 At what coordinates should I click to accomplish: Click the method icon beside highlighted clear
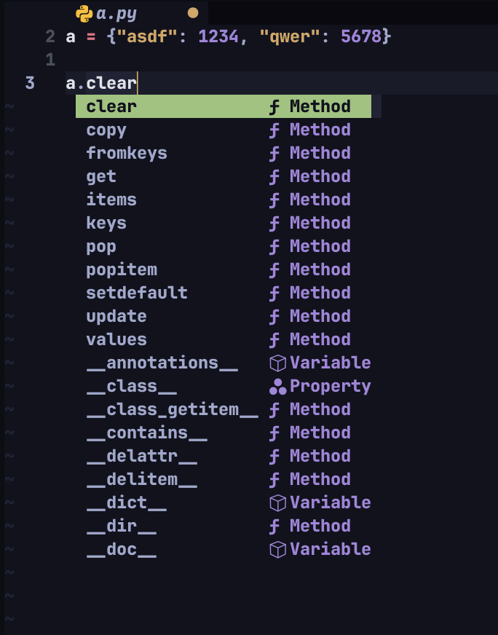[274, 107]
